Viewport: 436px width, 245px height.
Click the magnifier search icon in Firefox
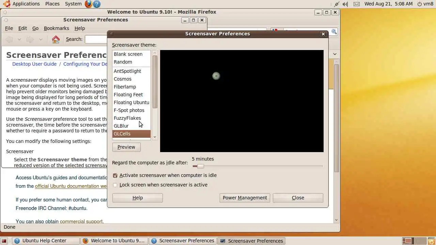point(334,32)
